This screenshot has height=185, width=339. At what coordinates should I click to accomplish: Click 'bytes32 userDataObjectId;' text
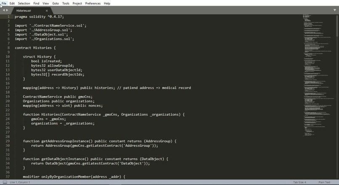point(57,70)
